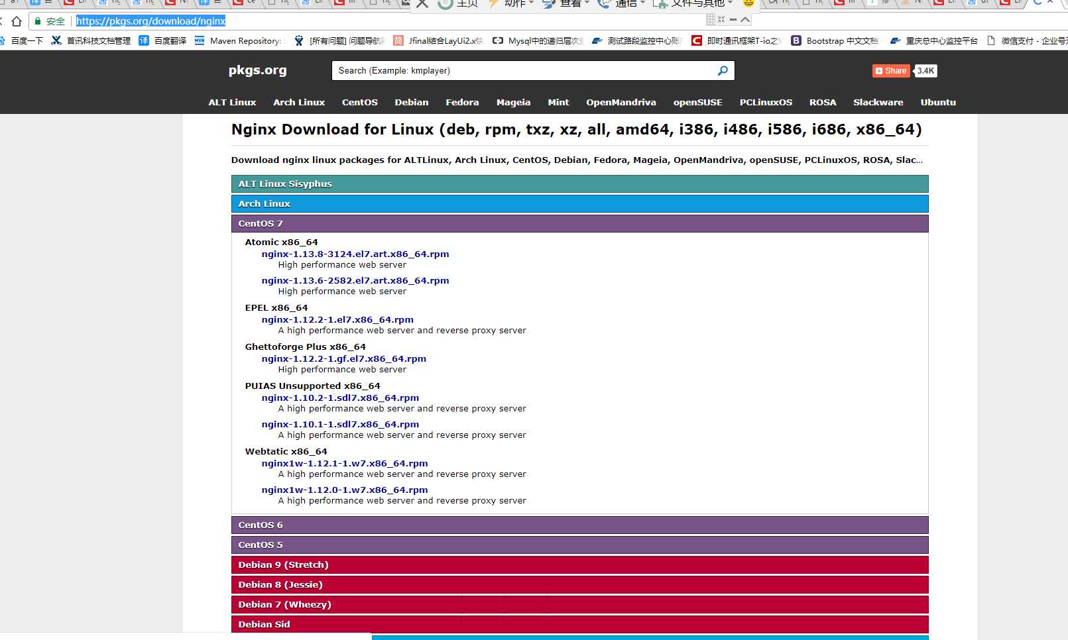The width and height of the screenshot is (1068, 640).
Task: Open the Maven Repository bookmark
Action: [239, 40]
